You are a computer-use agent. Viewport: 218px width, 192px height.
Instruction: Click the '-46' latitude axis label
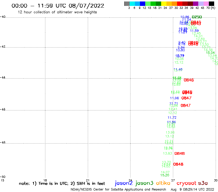tap(3, 109)
